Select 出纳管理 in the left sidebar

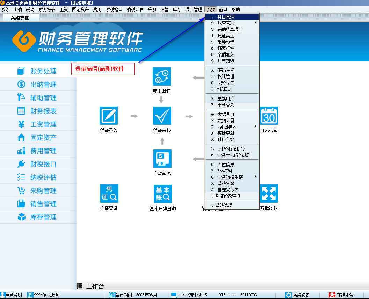(x=43, y=85)
